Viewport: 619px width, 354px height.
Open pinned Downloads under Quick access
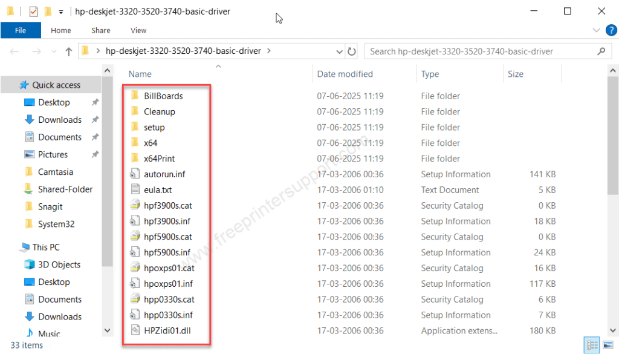60,120
